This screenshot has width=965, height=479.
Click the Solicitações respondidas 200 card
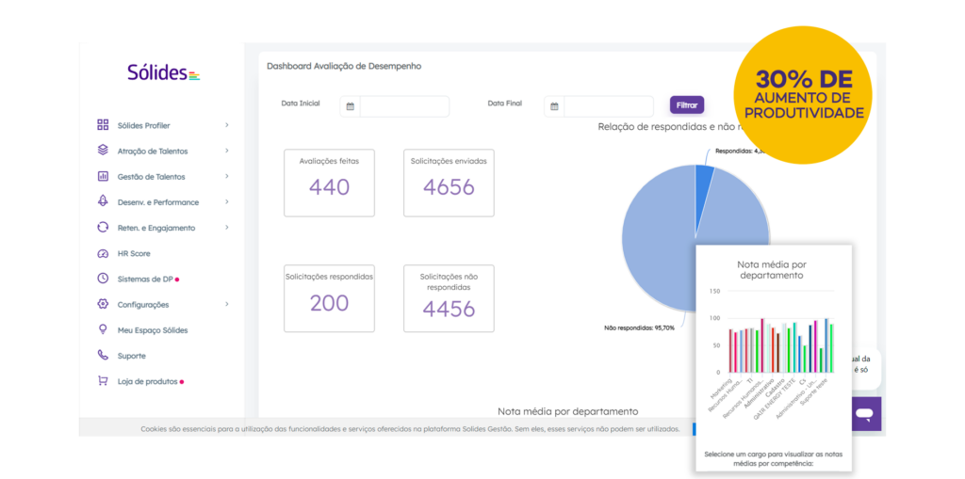(x=329, y=298)
